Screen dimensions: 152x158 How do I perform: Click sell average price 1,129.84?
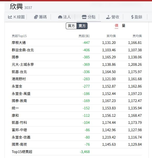click(135, 145)
